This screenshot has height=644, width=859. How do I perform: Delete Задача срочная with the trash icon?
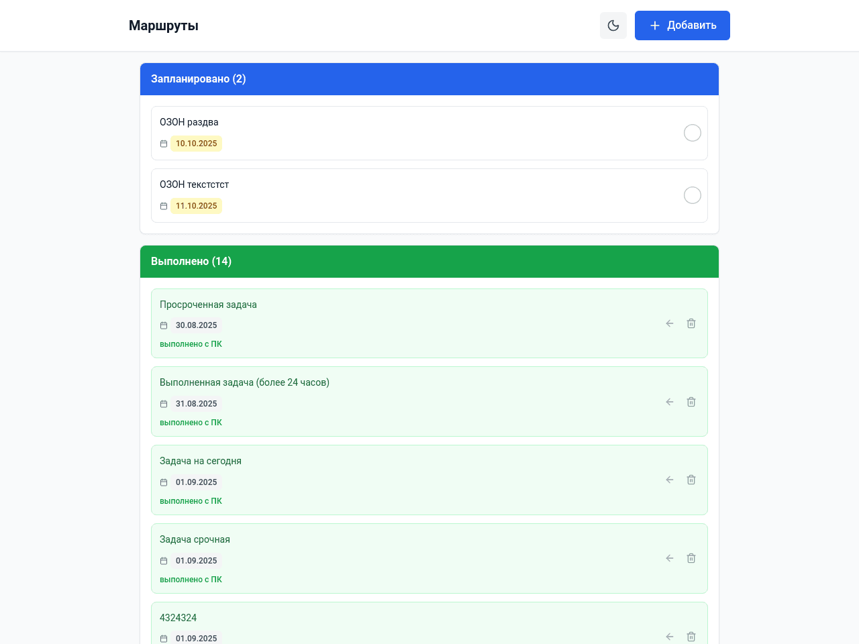coord(691,558)
